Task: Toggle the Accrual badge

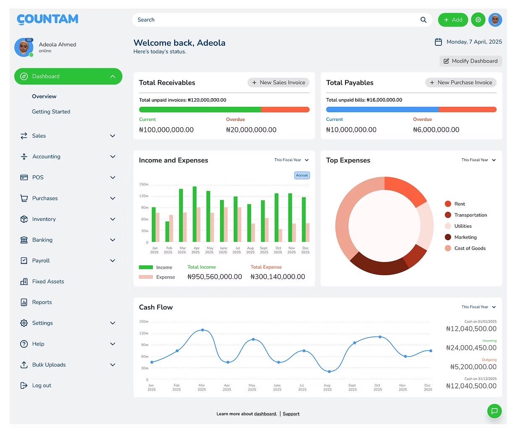Action: [302, 175]
